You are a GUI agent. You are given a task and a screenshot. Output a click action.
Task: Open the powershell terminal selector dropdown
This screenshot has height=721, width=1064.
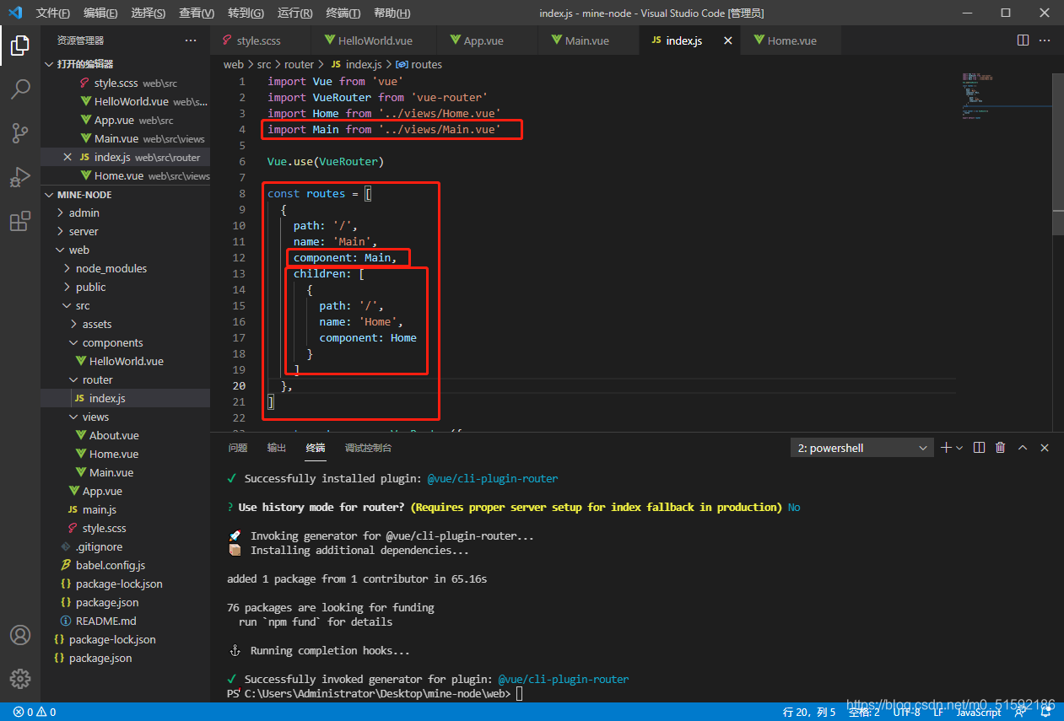pos(861,448)
